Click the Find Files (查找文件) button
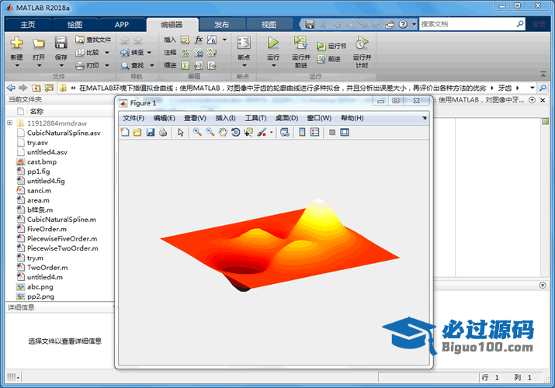555x388 pixels. pos(93,40)
